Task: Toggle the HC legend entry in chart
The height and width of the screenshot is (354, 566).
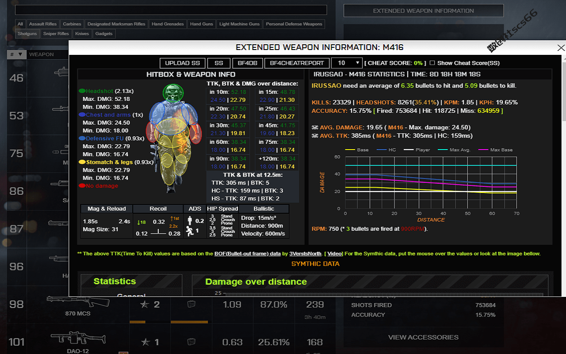Action: [x=386, y=150]
